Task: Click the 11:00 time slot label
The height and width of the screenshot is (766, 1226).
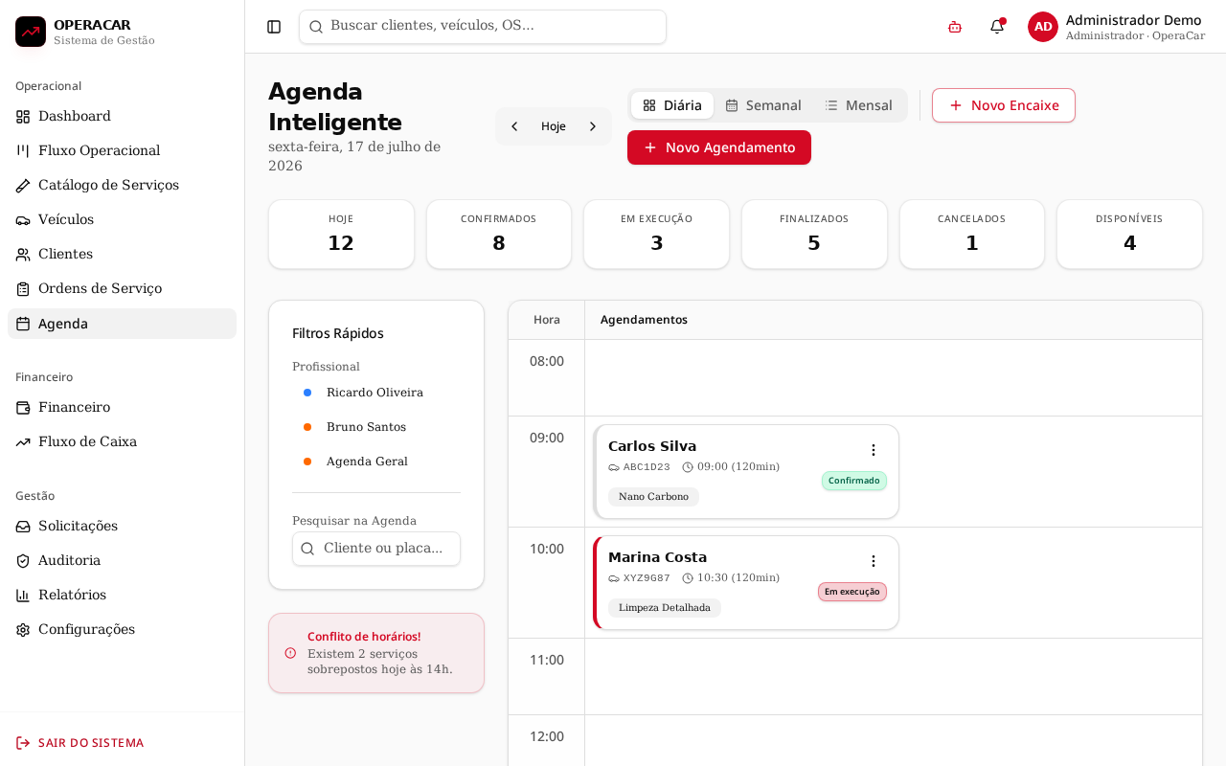Action: coord(547,660)
